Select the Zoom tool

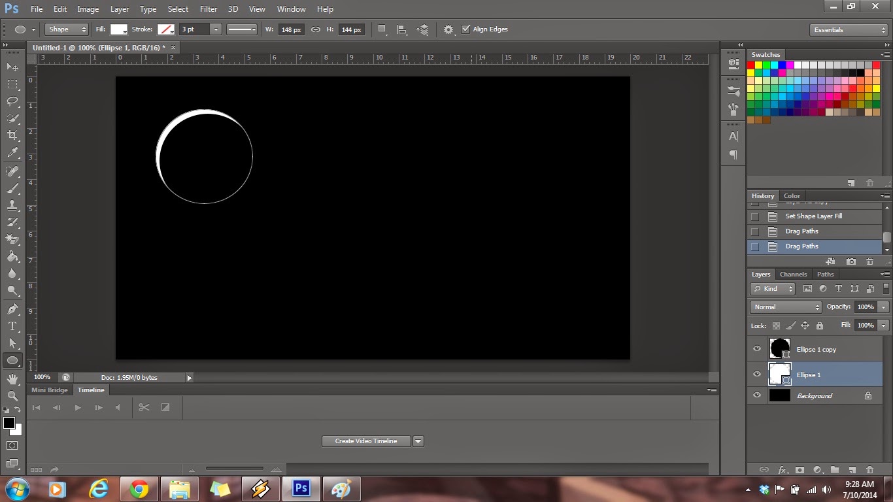pyautogui.click(x=12, y=396)
